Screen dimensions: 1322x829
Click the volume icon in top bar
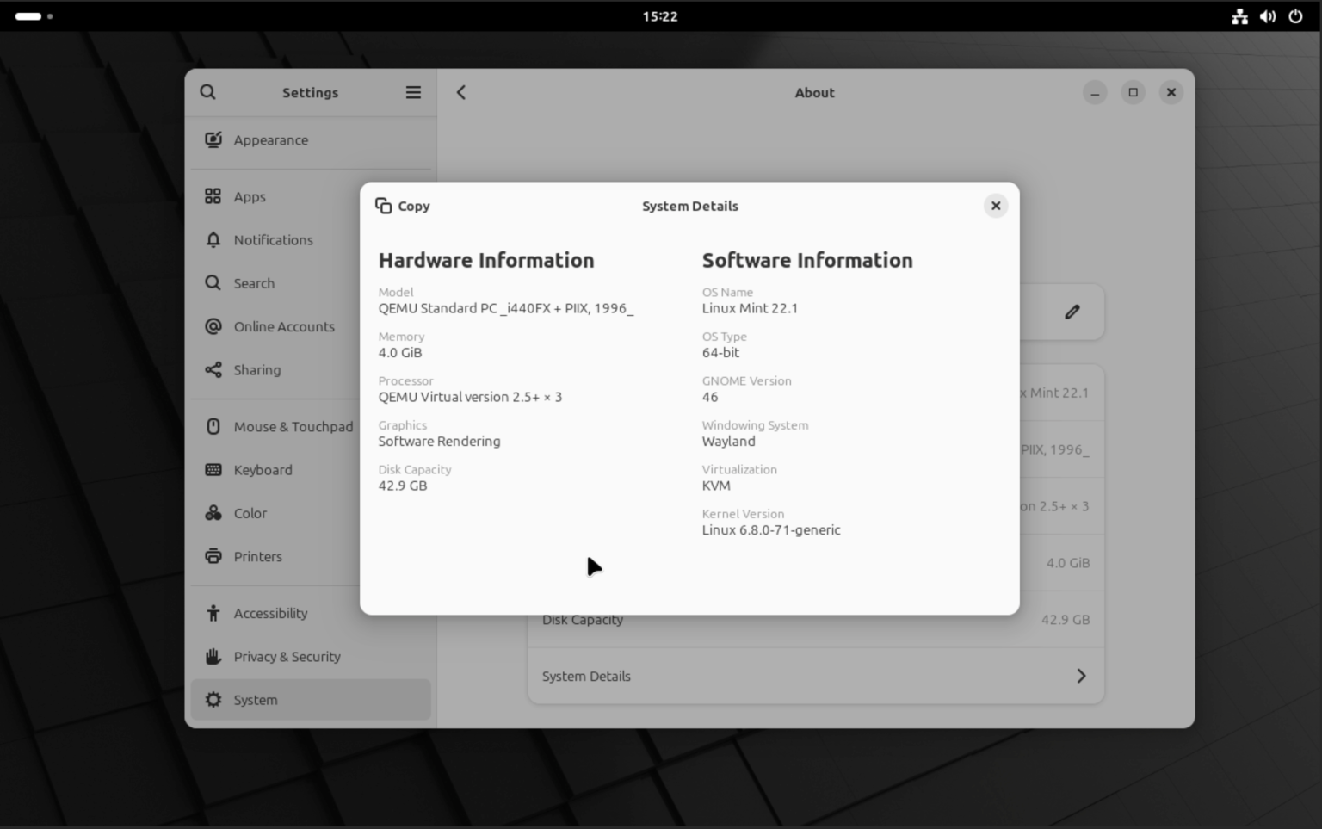pos(1267,15)
